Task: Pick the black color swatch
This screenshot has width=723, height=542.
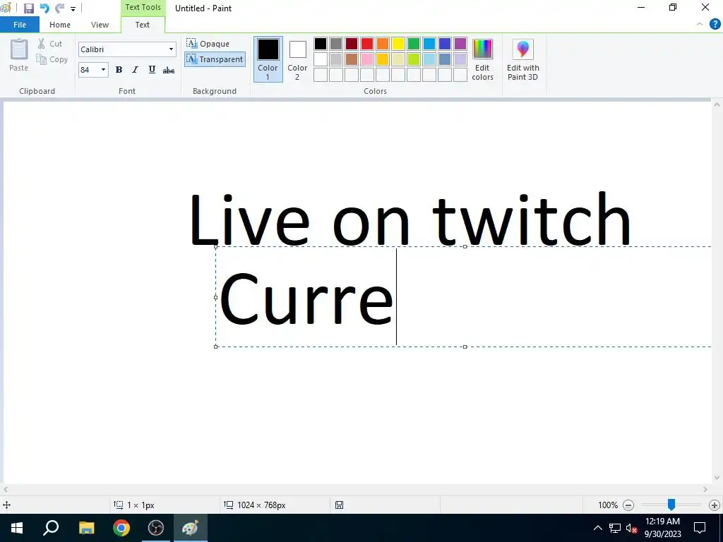Action: pyautogui.click(x=321, y=44)
